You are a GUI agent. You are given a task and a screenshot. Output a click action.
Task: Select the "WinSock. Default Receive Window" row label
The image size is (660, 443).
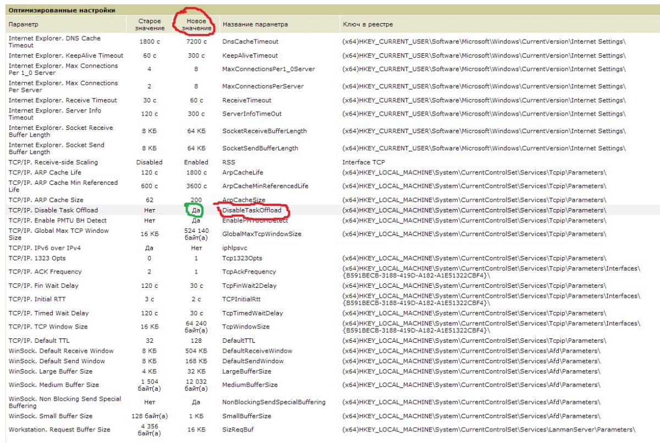tap(61, 351)
